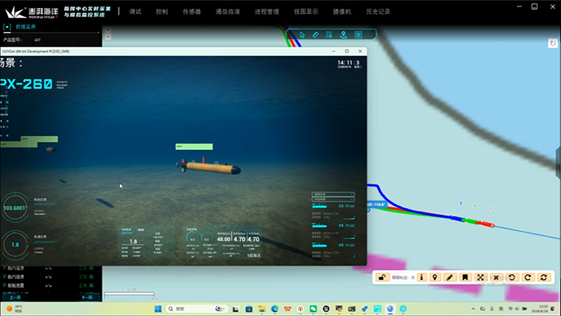
Task: Click the 数据监测 panel header
Action: click(x=25, y=27)
